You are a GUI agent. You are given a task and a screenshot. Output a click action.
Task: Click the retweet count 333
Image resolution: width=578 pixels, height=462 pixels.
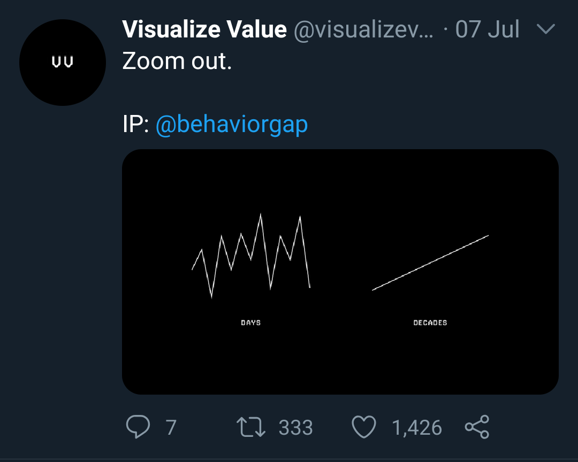(x=295, y=427)
